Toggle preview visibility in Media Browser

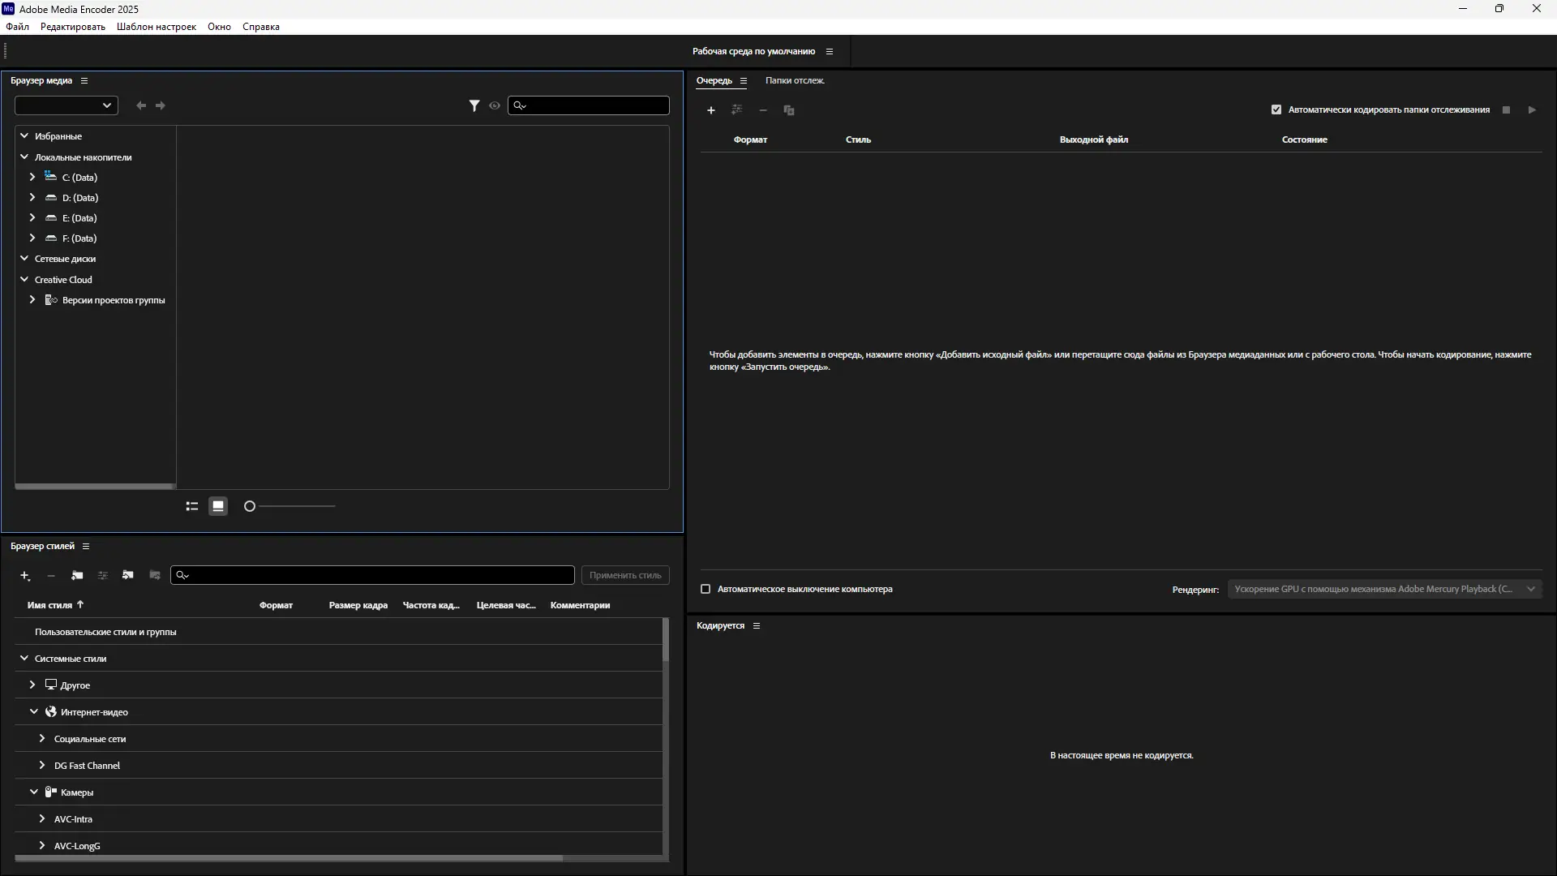coord(495,105)
